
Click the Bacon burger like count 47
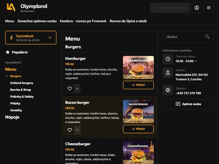(77, 130)
